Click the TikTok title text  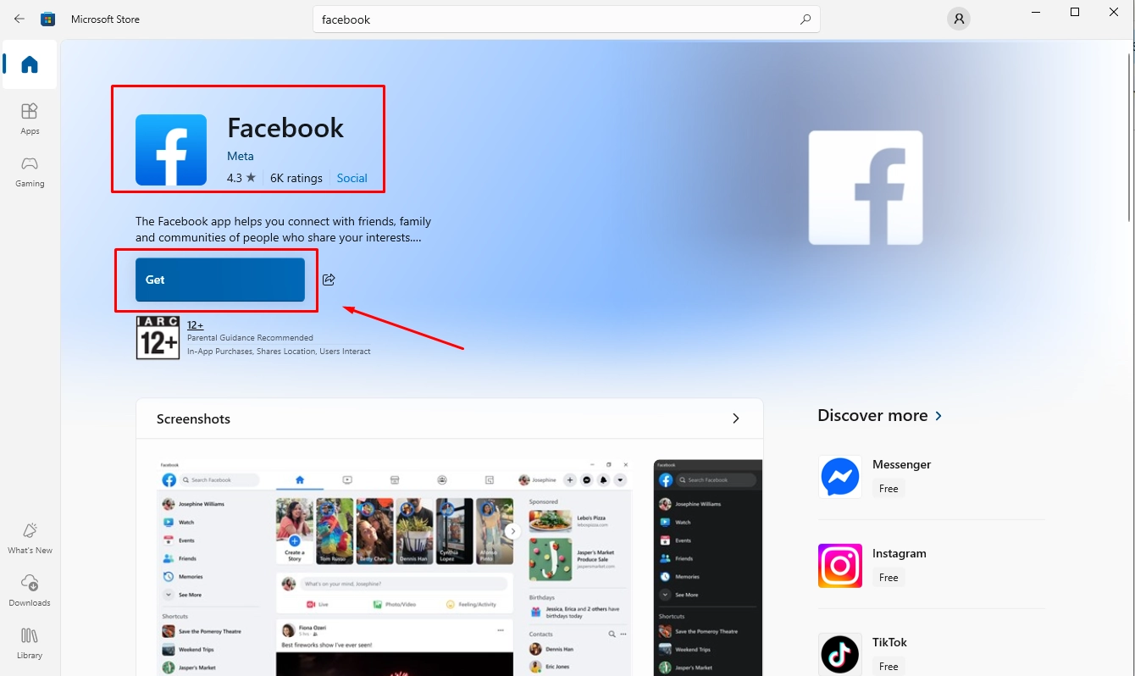click(889, 642)
